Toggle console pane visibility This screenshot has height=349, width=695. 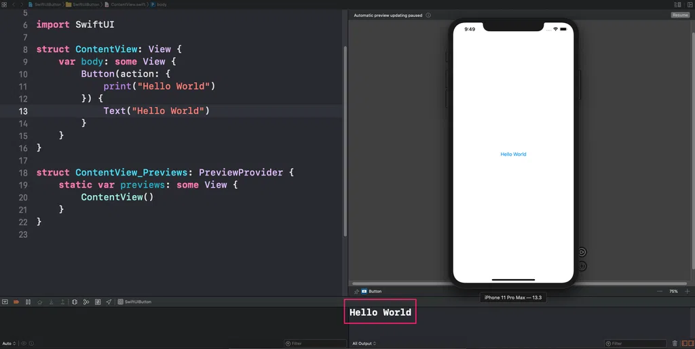[690, 344]
